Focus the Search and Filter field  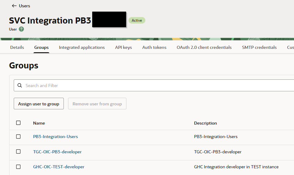coord(153,86)
